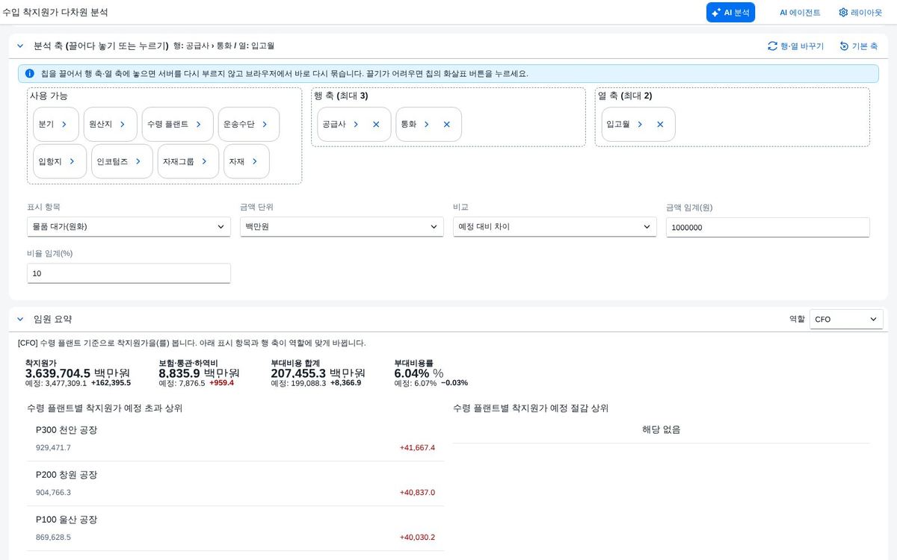
Task: Select the 자재그룹 chip label
Action: point(179,161)
